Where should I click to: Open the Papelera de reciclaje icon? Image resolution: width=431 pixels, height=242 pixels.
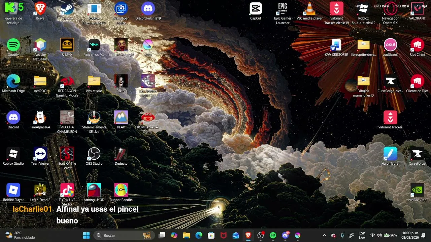coord(13,13)
